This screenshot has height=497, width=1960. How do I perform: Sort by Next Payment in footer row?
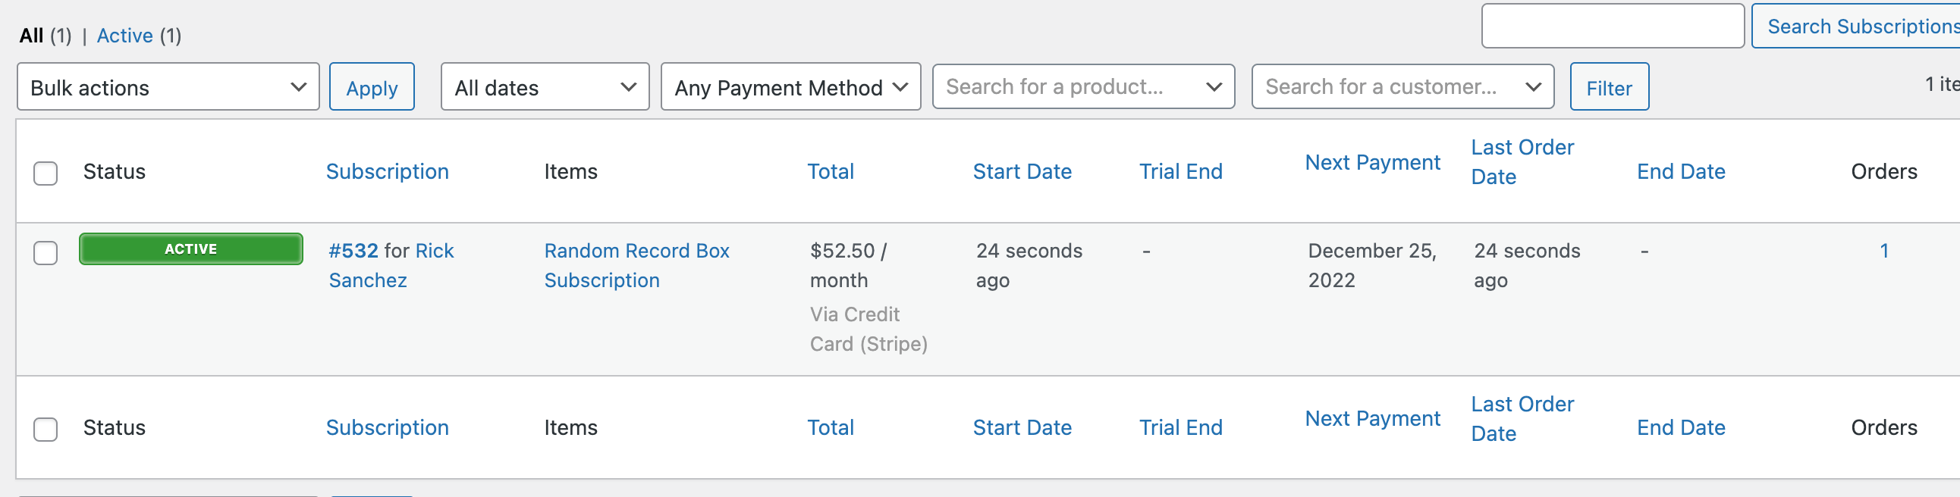(1373, 419)
